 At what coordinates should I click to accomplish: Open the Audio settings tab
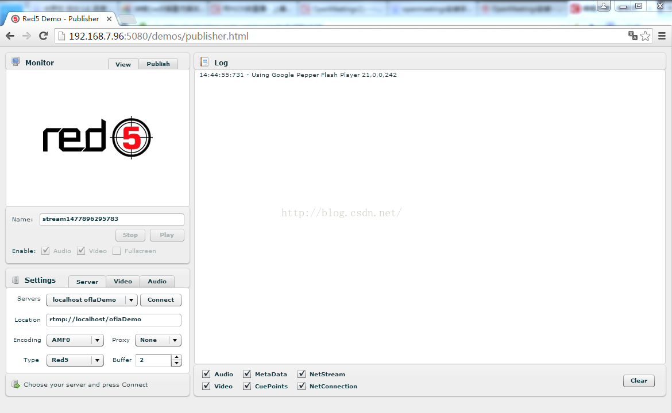click(x=157, y=281)
